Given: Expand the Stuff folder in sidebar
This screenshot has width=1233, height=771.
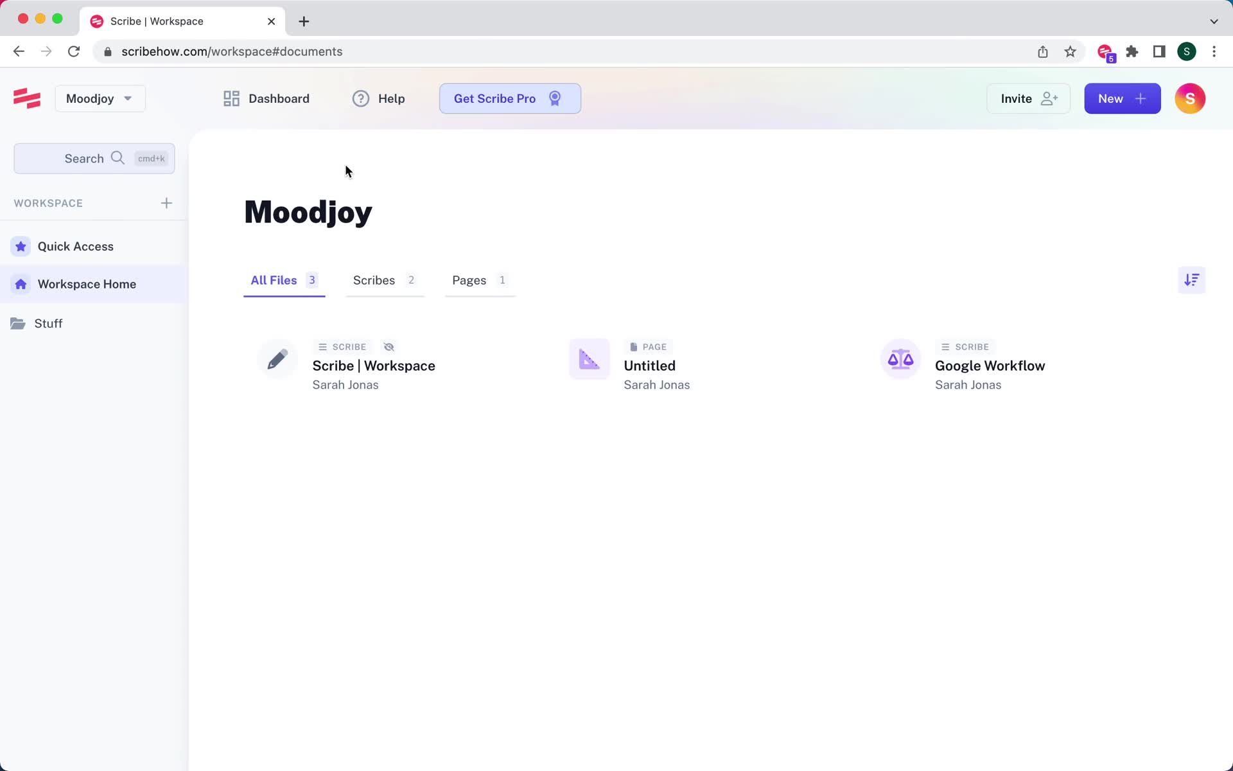Looking at the screenshot, I should click(48, 323).
